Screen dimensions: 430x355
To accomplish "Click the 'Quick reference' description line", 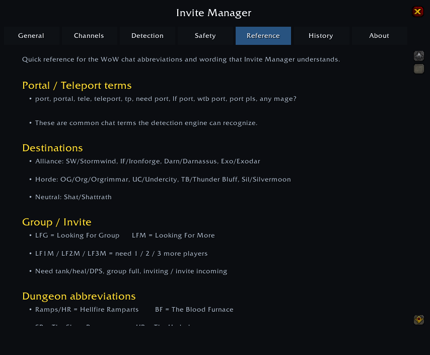I will (181, 60).
